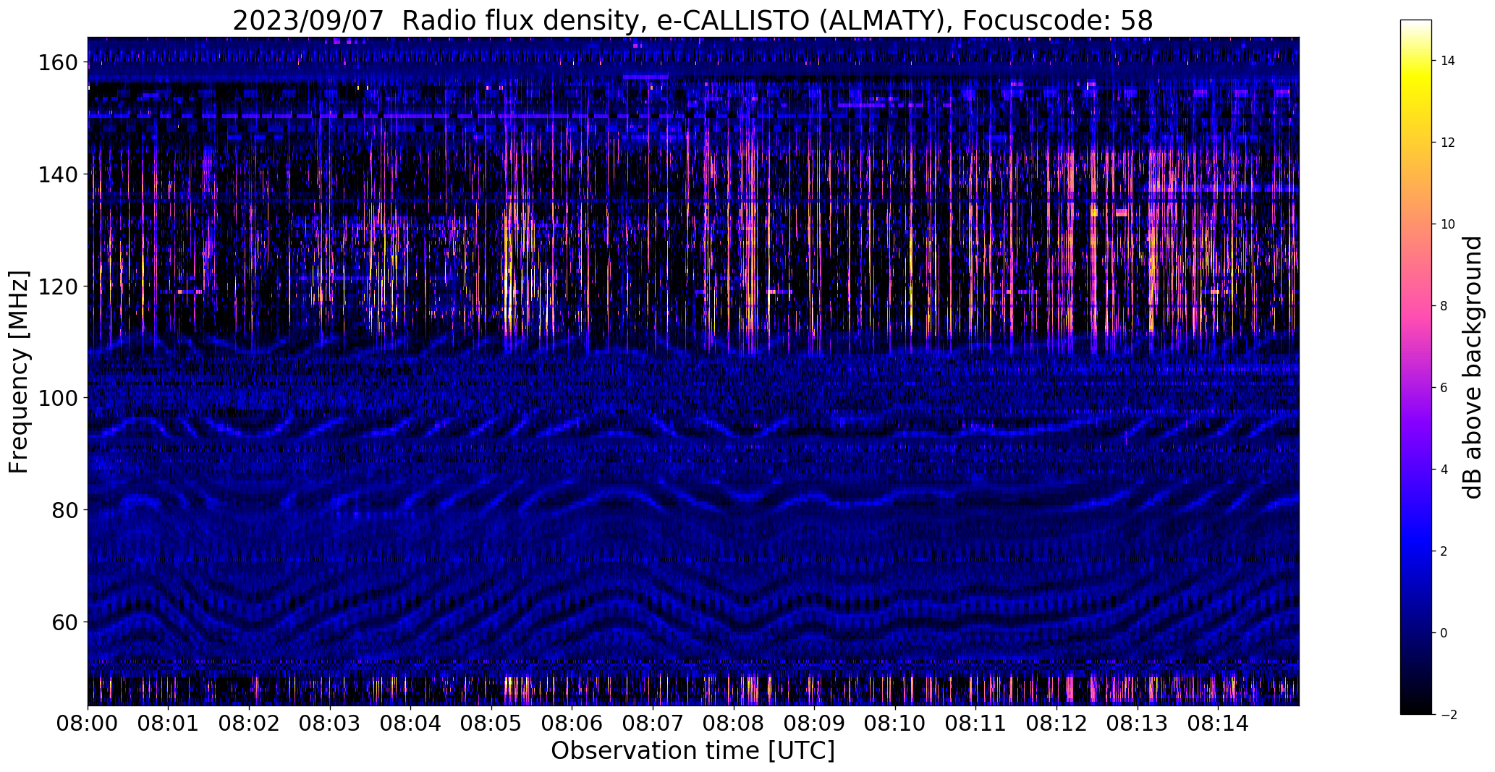Click the 08:07 time tick label
The width and height of the screenshot is (1495, 772).
click(653, 724)
